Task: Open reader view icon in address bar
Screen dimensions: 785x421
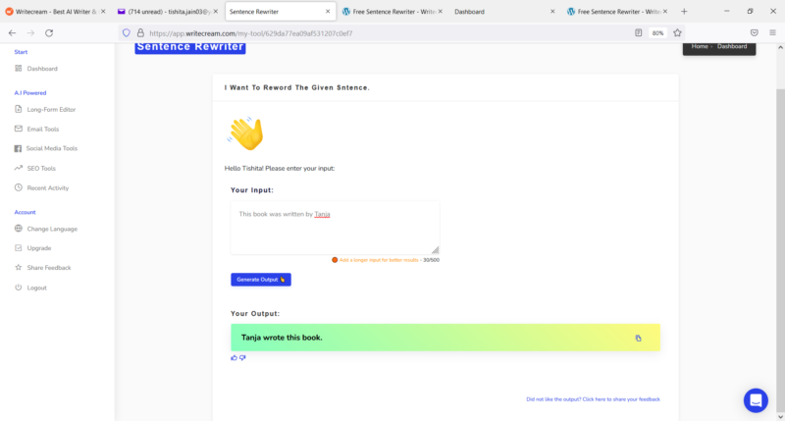Action: click(x=638, y=32)
